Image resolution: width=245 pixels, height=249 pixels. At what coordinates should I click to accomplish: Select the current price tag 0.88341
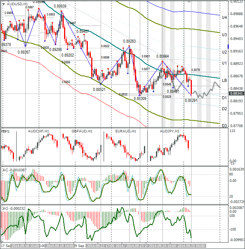pyautogui.click(x=236, y=94)
